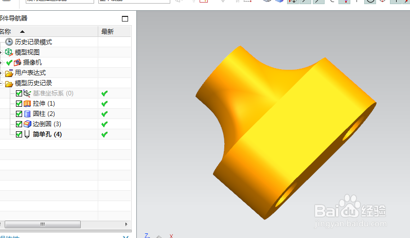Image resolution: width=410 pixels, height=238 pixels.
Task: Click the 摄像机 camera icon
Action: [x=17, y=63]
